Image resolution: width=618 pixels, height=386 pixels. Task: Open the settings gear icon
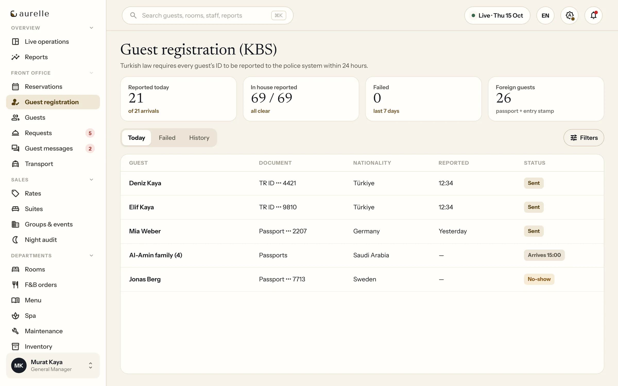pyautogui.click(x=569, y=15)
